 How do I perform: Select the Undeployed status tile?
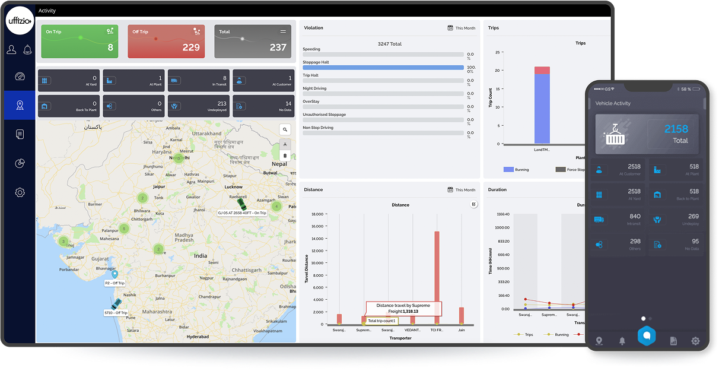click(x=199, y=106)
